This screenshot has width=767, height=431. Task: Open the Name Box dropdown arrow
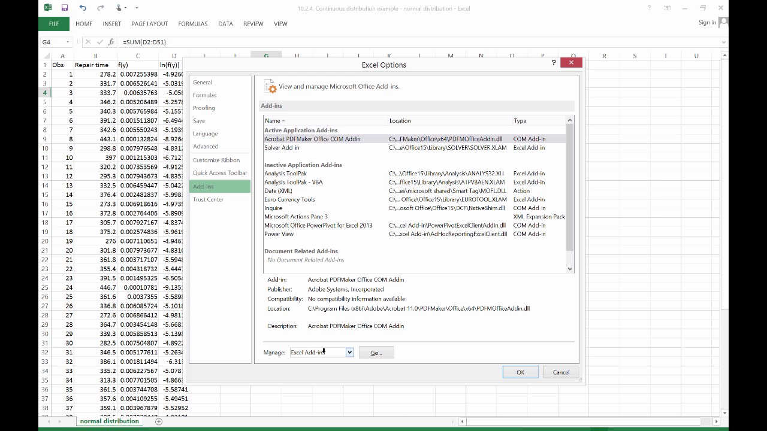point(68,42)
